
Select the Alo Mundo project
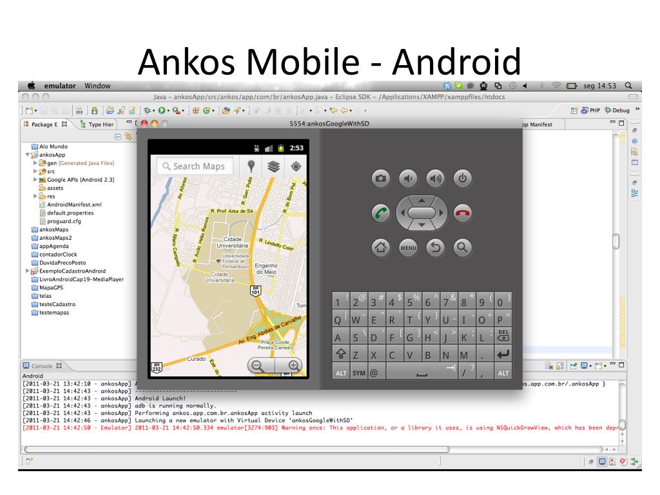click(x=53, y=146)
